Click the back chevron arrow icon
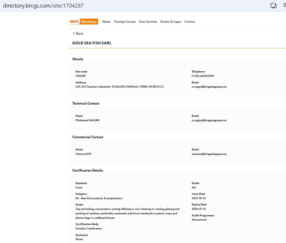286x243 pixels. tap(74, 33)
